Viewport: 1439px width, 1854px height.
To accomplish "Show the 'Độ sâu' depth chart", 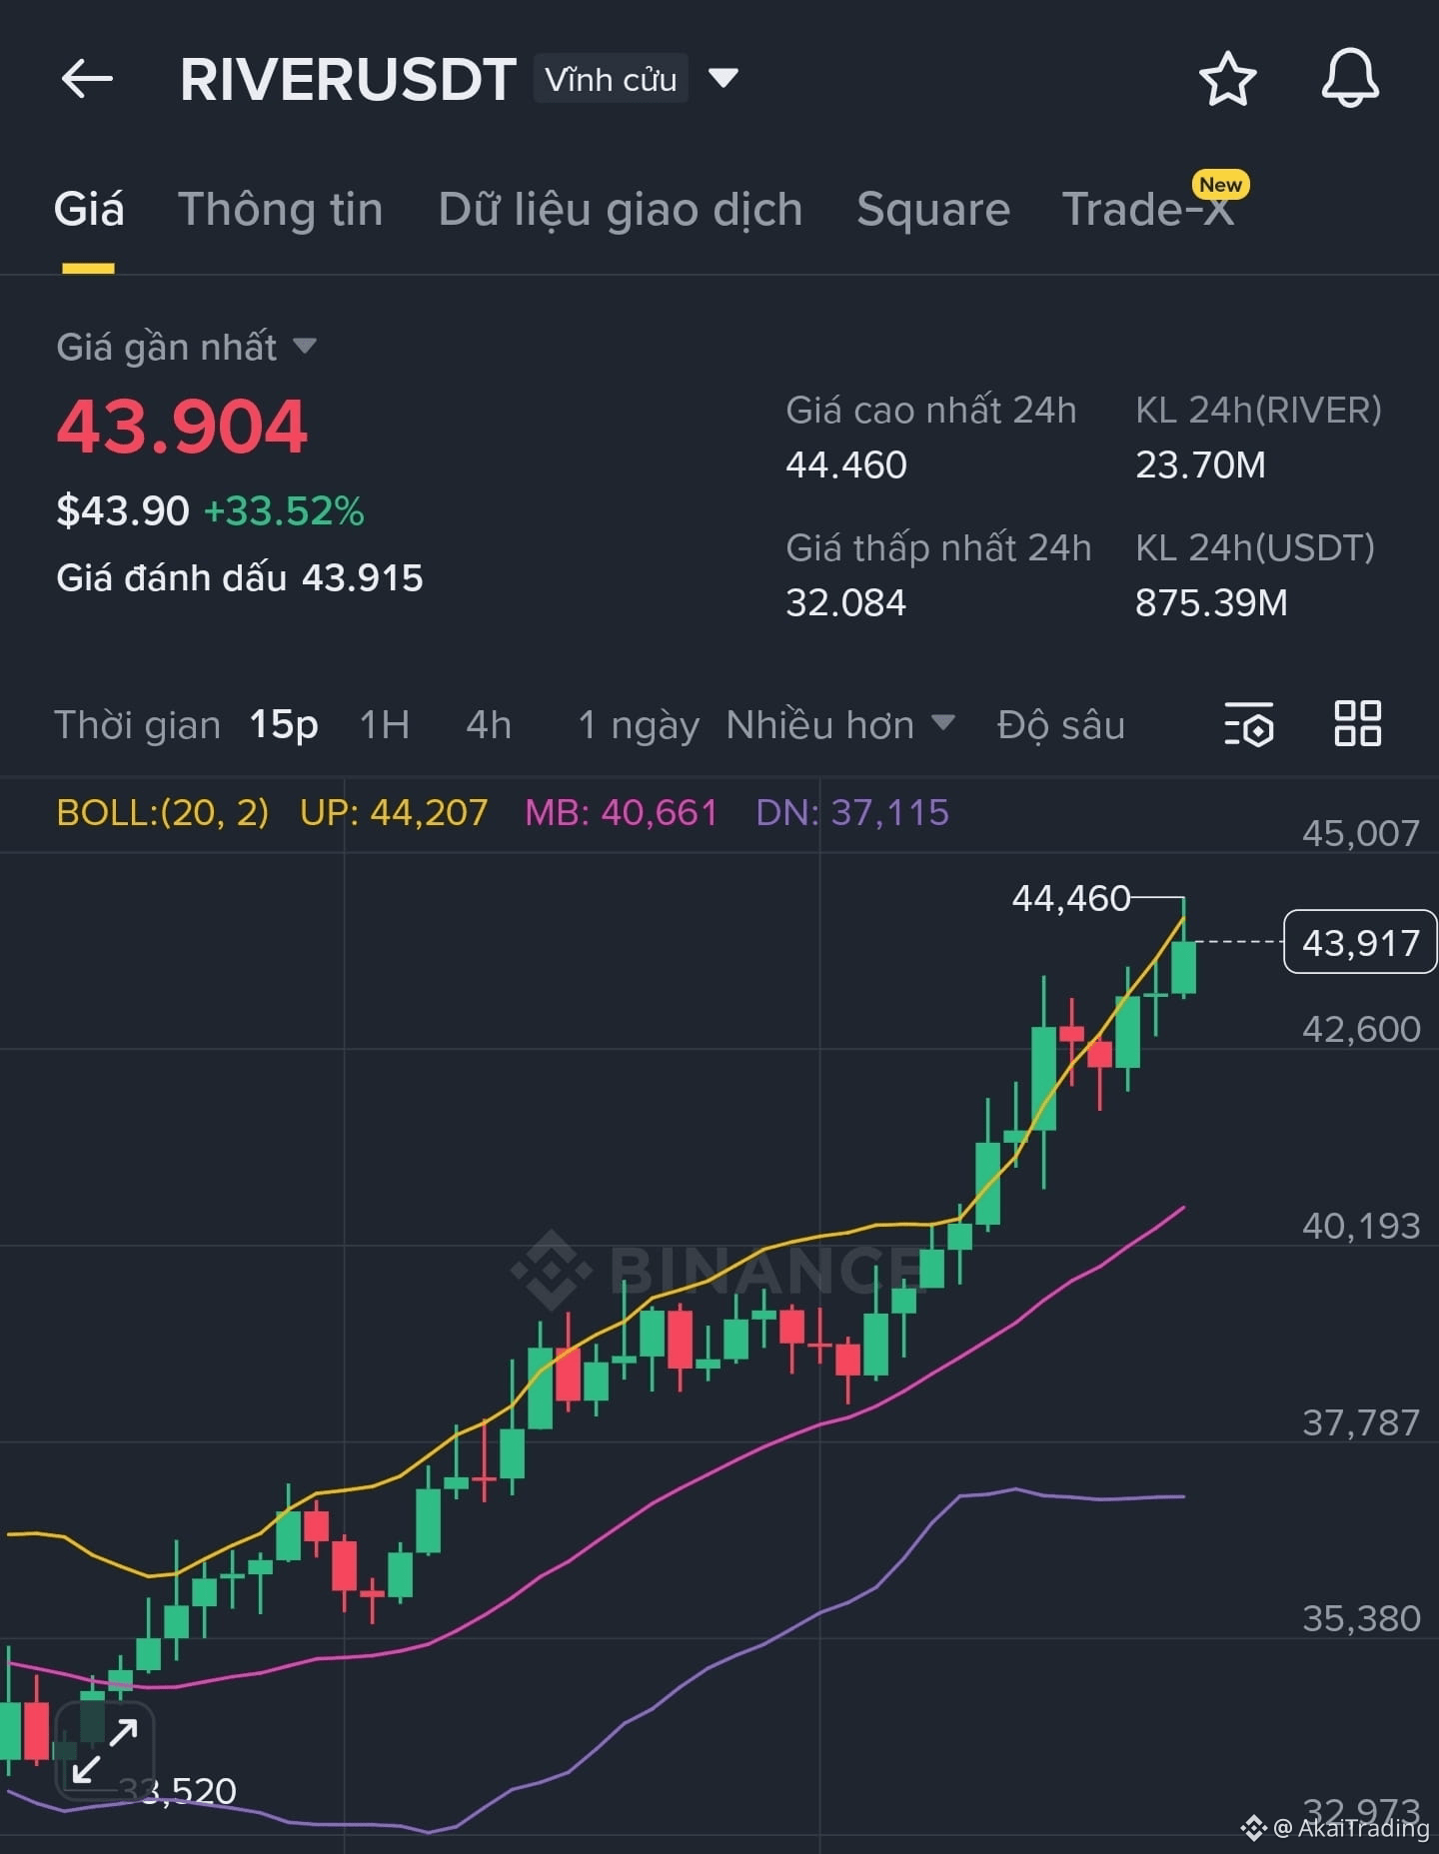I will [x=1061, y=724].
